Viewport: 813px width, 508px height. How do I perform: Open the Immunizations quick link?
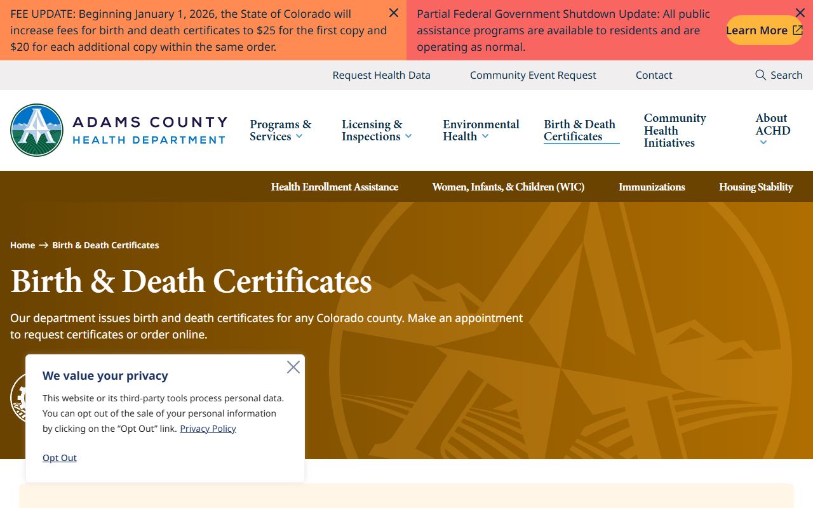pyautogui.click(x=652, y=187)
